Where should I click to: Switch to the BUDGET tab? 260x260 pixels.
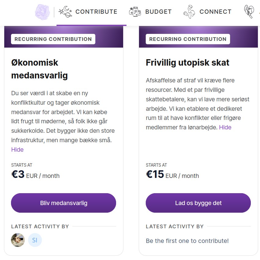coord(158,12)
